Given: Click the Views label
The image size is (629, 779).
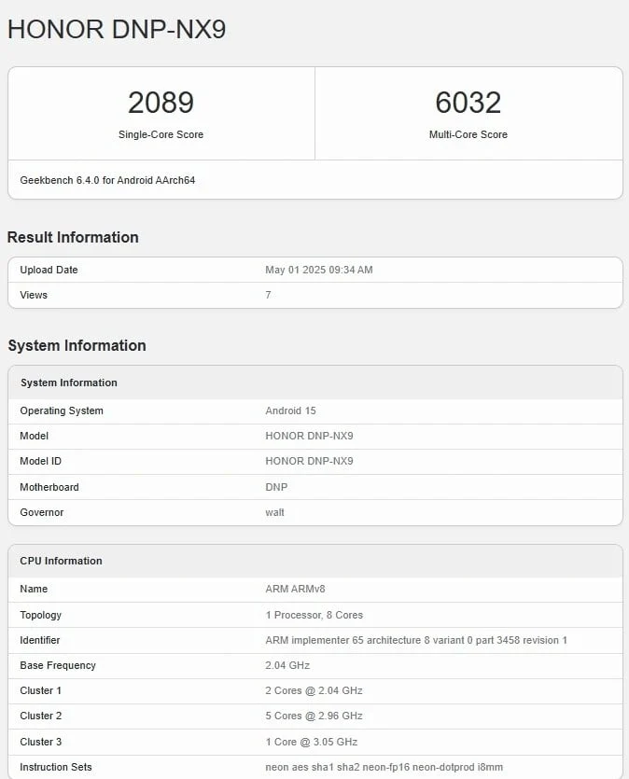Looking at the screenshot, I should click(34, 295).
